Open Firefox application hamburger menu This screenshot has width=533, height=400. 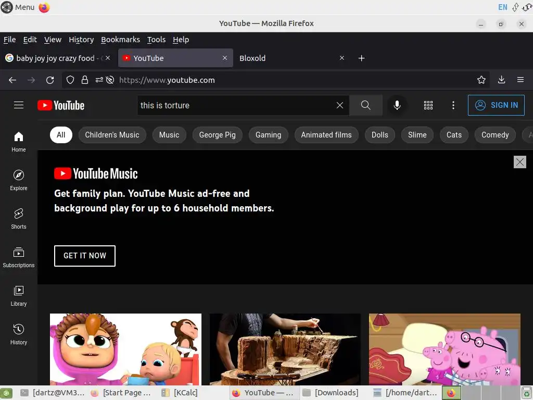[x=521, y=80]
